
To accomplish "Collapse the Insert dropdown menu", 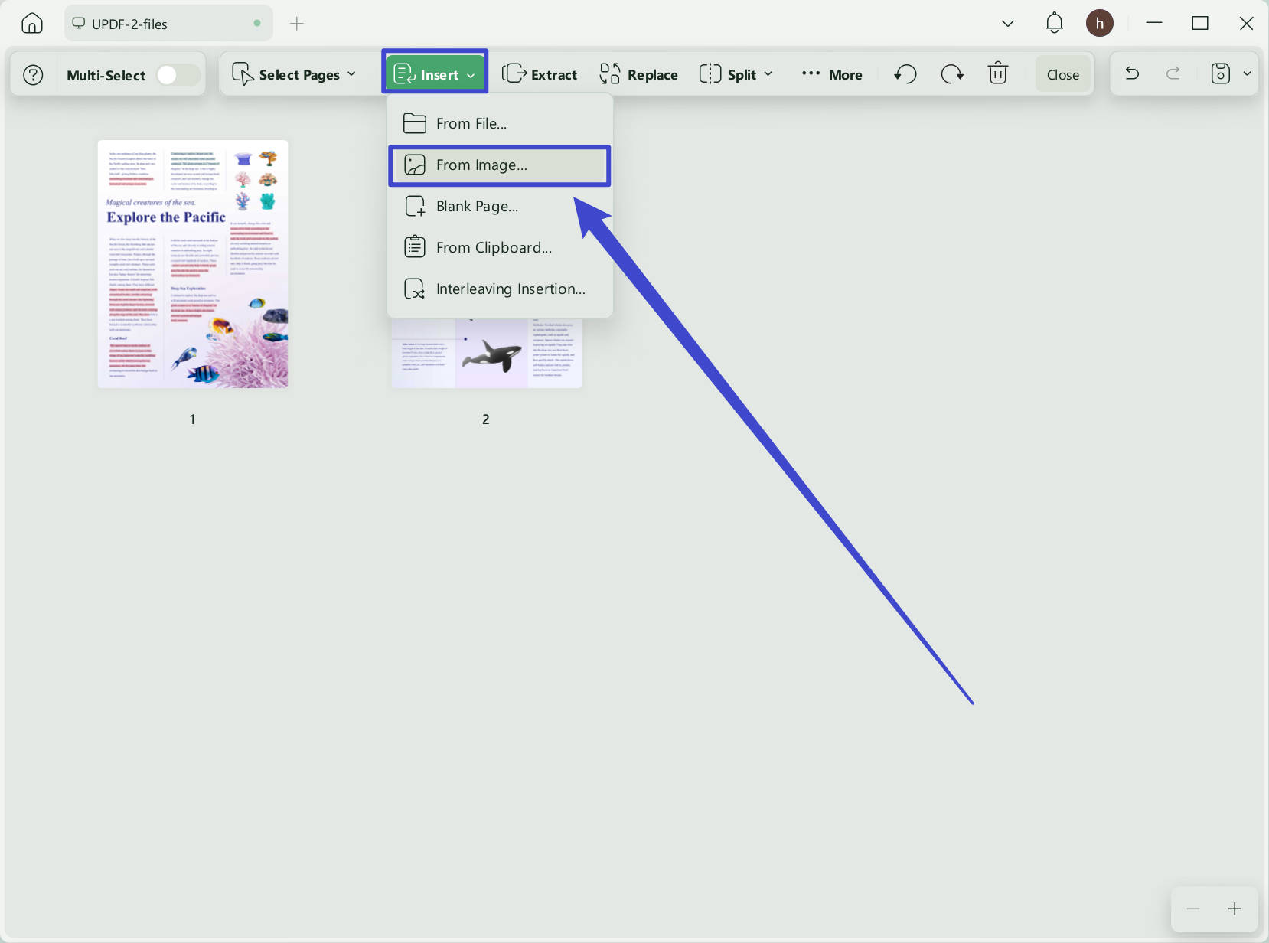I will pyautogui.click(x=435, y=74).
